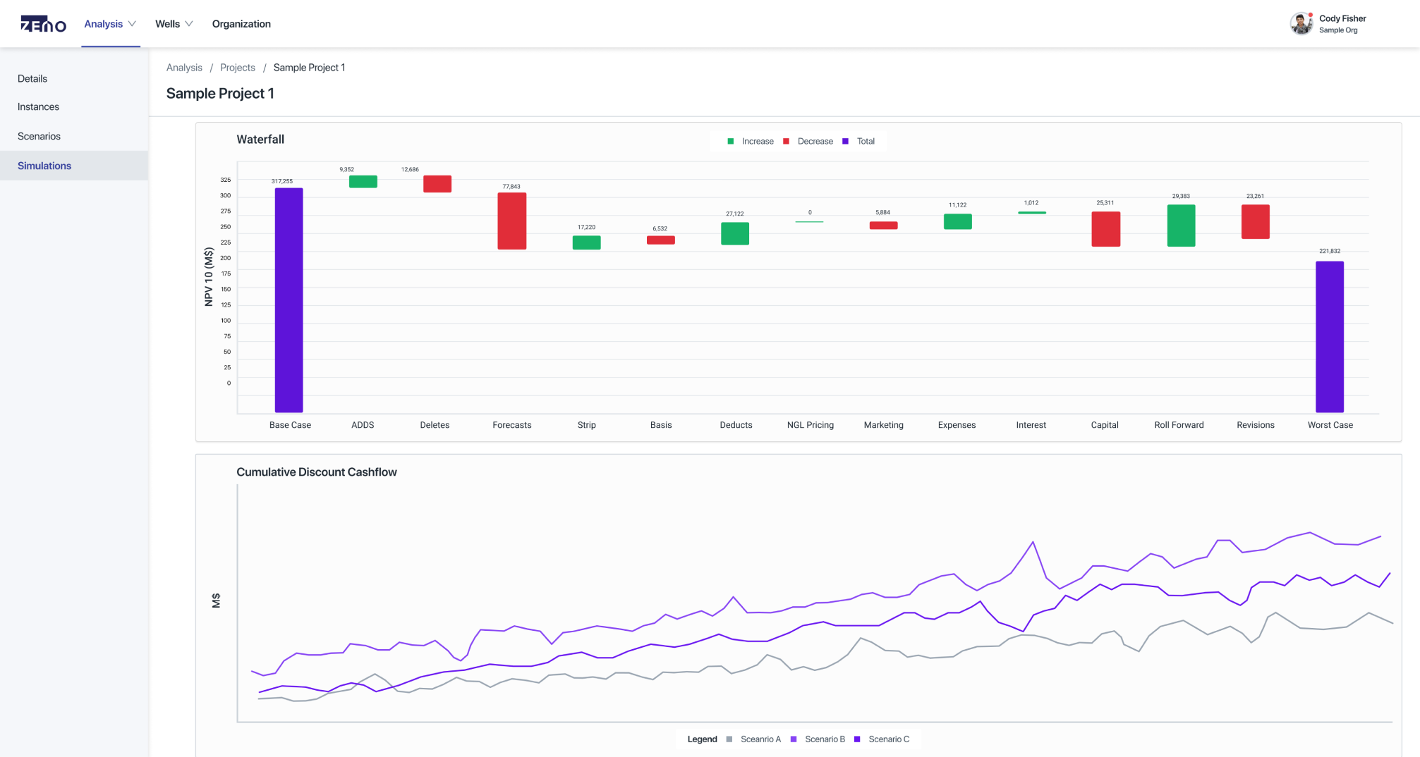Hide the Decrease series via its label
This screenshot has width=1420, height=757.
815,142
